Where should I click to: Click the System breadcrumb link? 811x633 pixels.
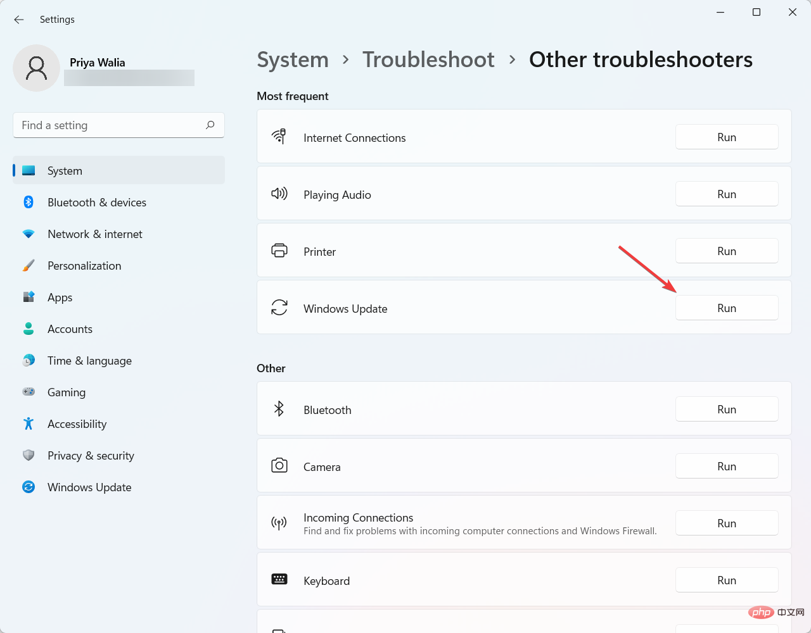point(293,60)
